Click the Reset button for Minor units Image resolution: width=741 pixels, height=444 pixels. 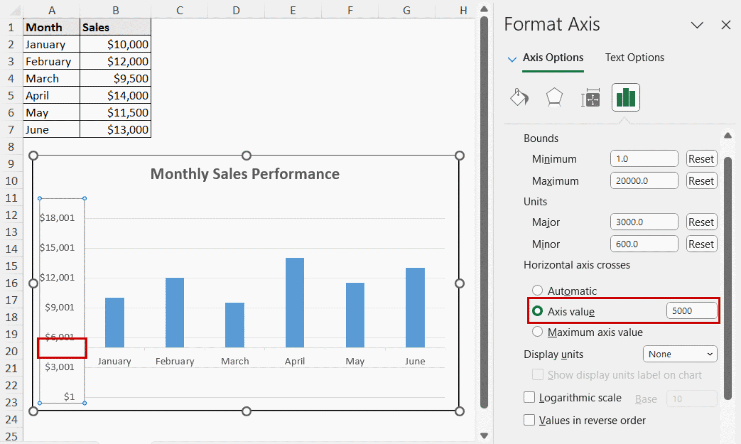pos(701,244)
